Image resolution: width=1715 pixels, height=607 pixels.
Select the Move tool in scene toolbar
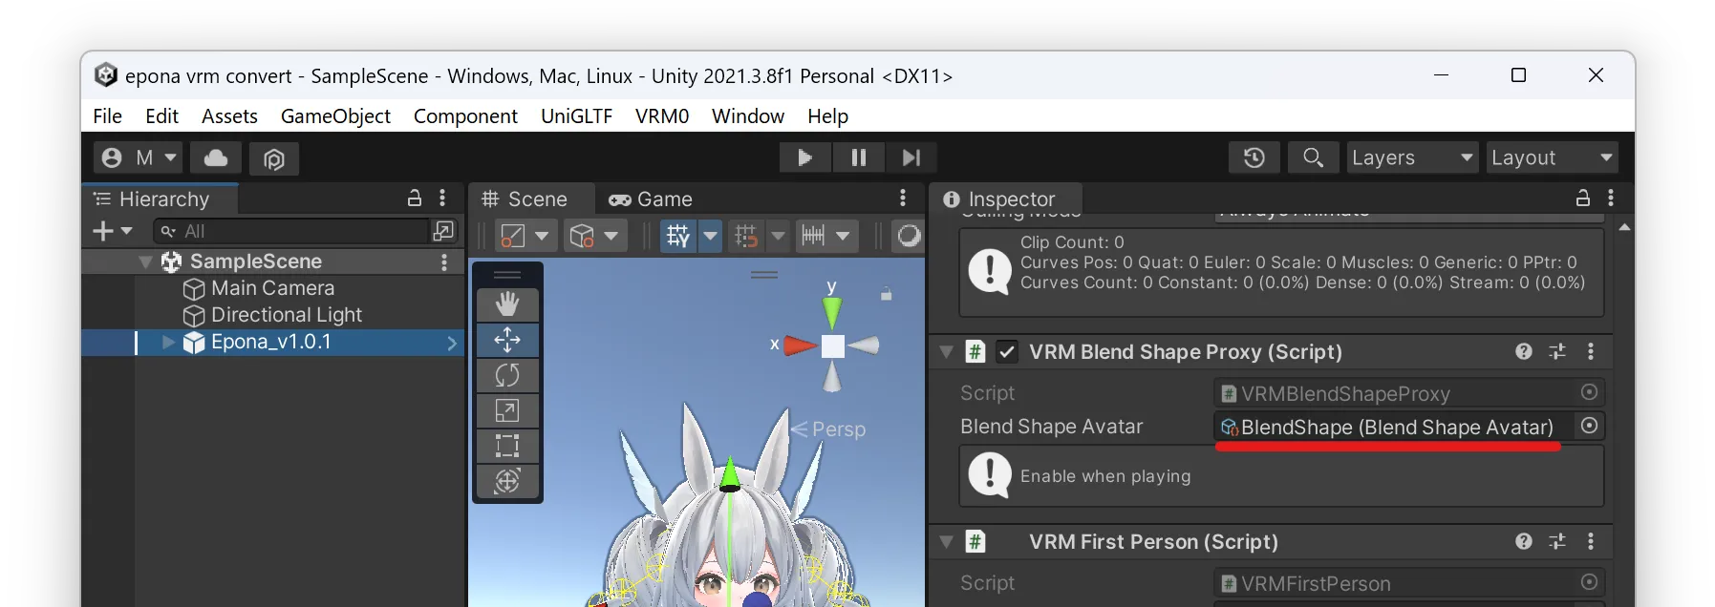[507, 340]
